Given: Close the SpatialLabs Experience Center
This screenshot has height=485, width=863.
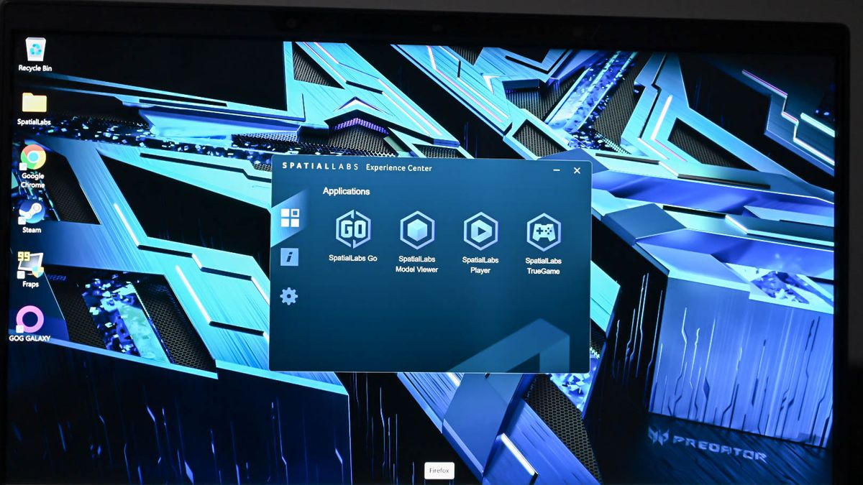Looking at the screenshot, I should pyautogui.click(x=576, y=171).
